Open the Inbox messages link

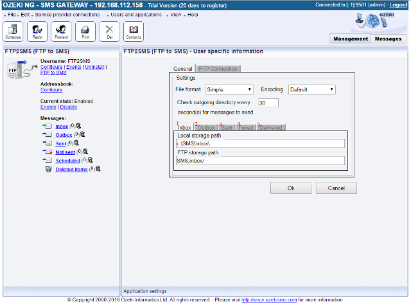click(62, 127)
